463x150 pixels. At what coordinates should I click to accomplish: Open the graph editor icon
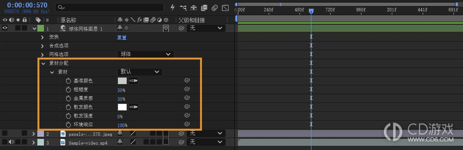click(x=225, y=8)
